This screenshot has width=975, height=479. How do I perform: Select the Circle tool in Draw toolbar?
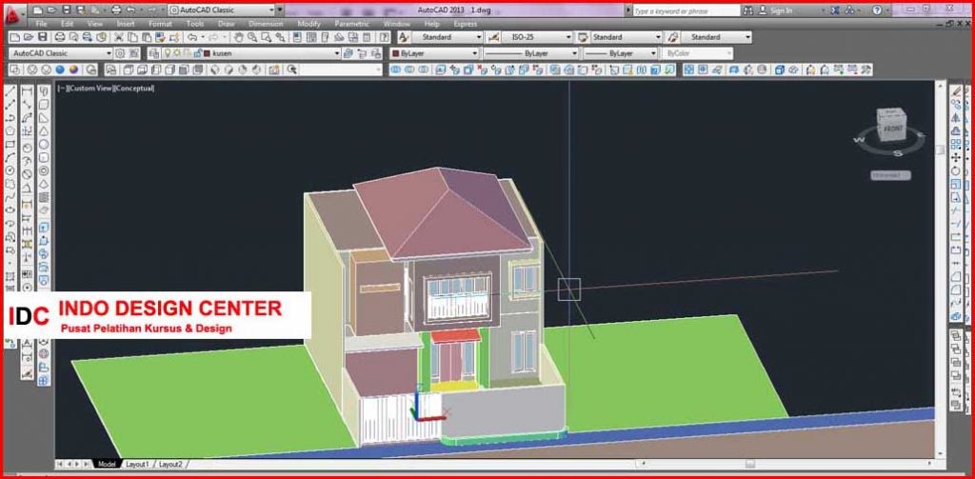tap(10, 170)
